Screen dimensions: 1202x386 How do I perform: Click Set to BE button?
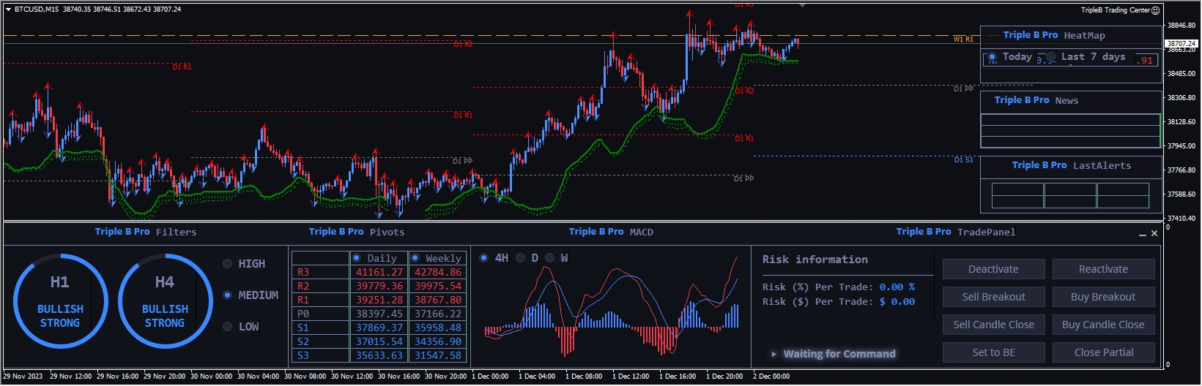click(993, 352)
